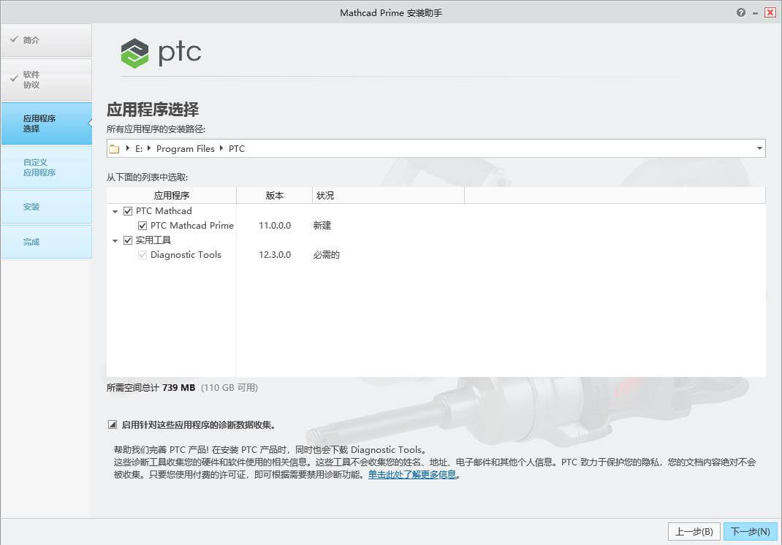The width and height of the screenshot is (782, 545).
Task: Uncheck PTC Mathcad Prime checkbox
Action: [142, 226]
